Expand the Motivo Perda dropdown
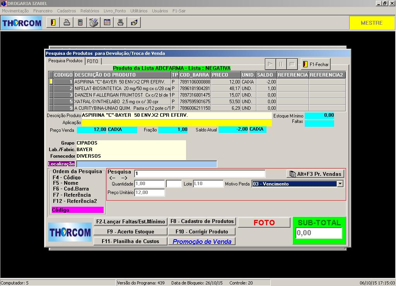Screen dimensions: 396x286 click(x=340, y=184)
